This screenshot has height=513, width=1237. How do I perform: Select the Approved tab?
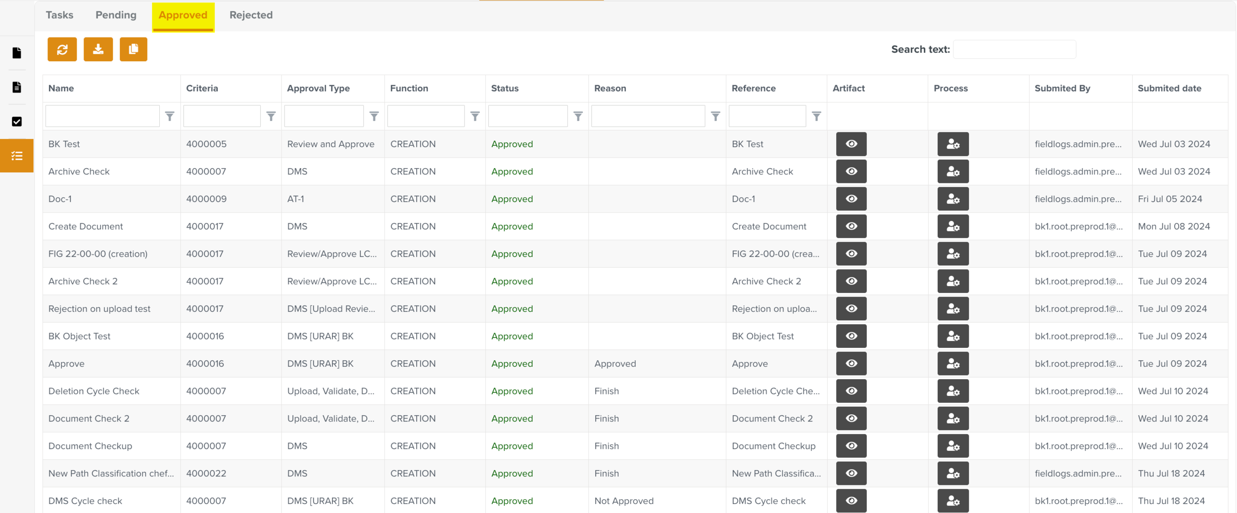pos(183,16)
